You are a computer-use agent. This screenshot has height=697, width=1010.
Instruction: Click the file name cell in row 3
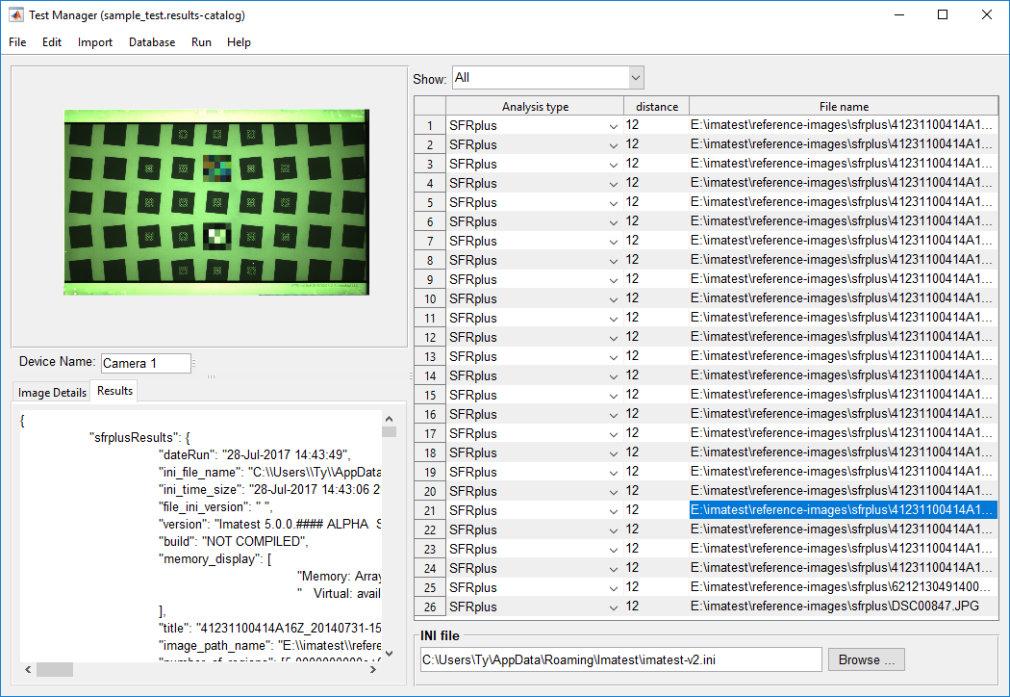coord(844,163)
